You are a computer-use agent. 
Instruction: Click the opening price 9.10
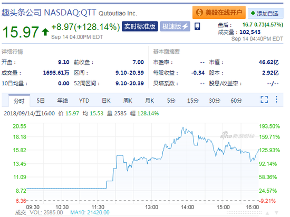pyautogui.click(x=64, y=62)
